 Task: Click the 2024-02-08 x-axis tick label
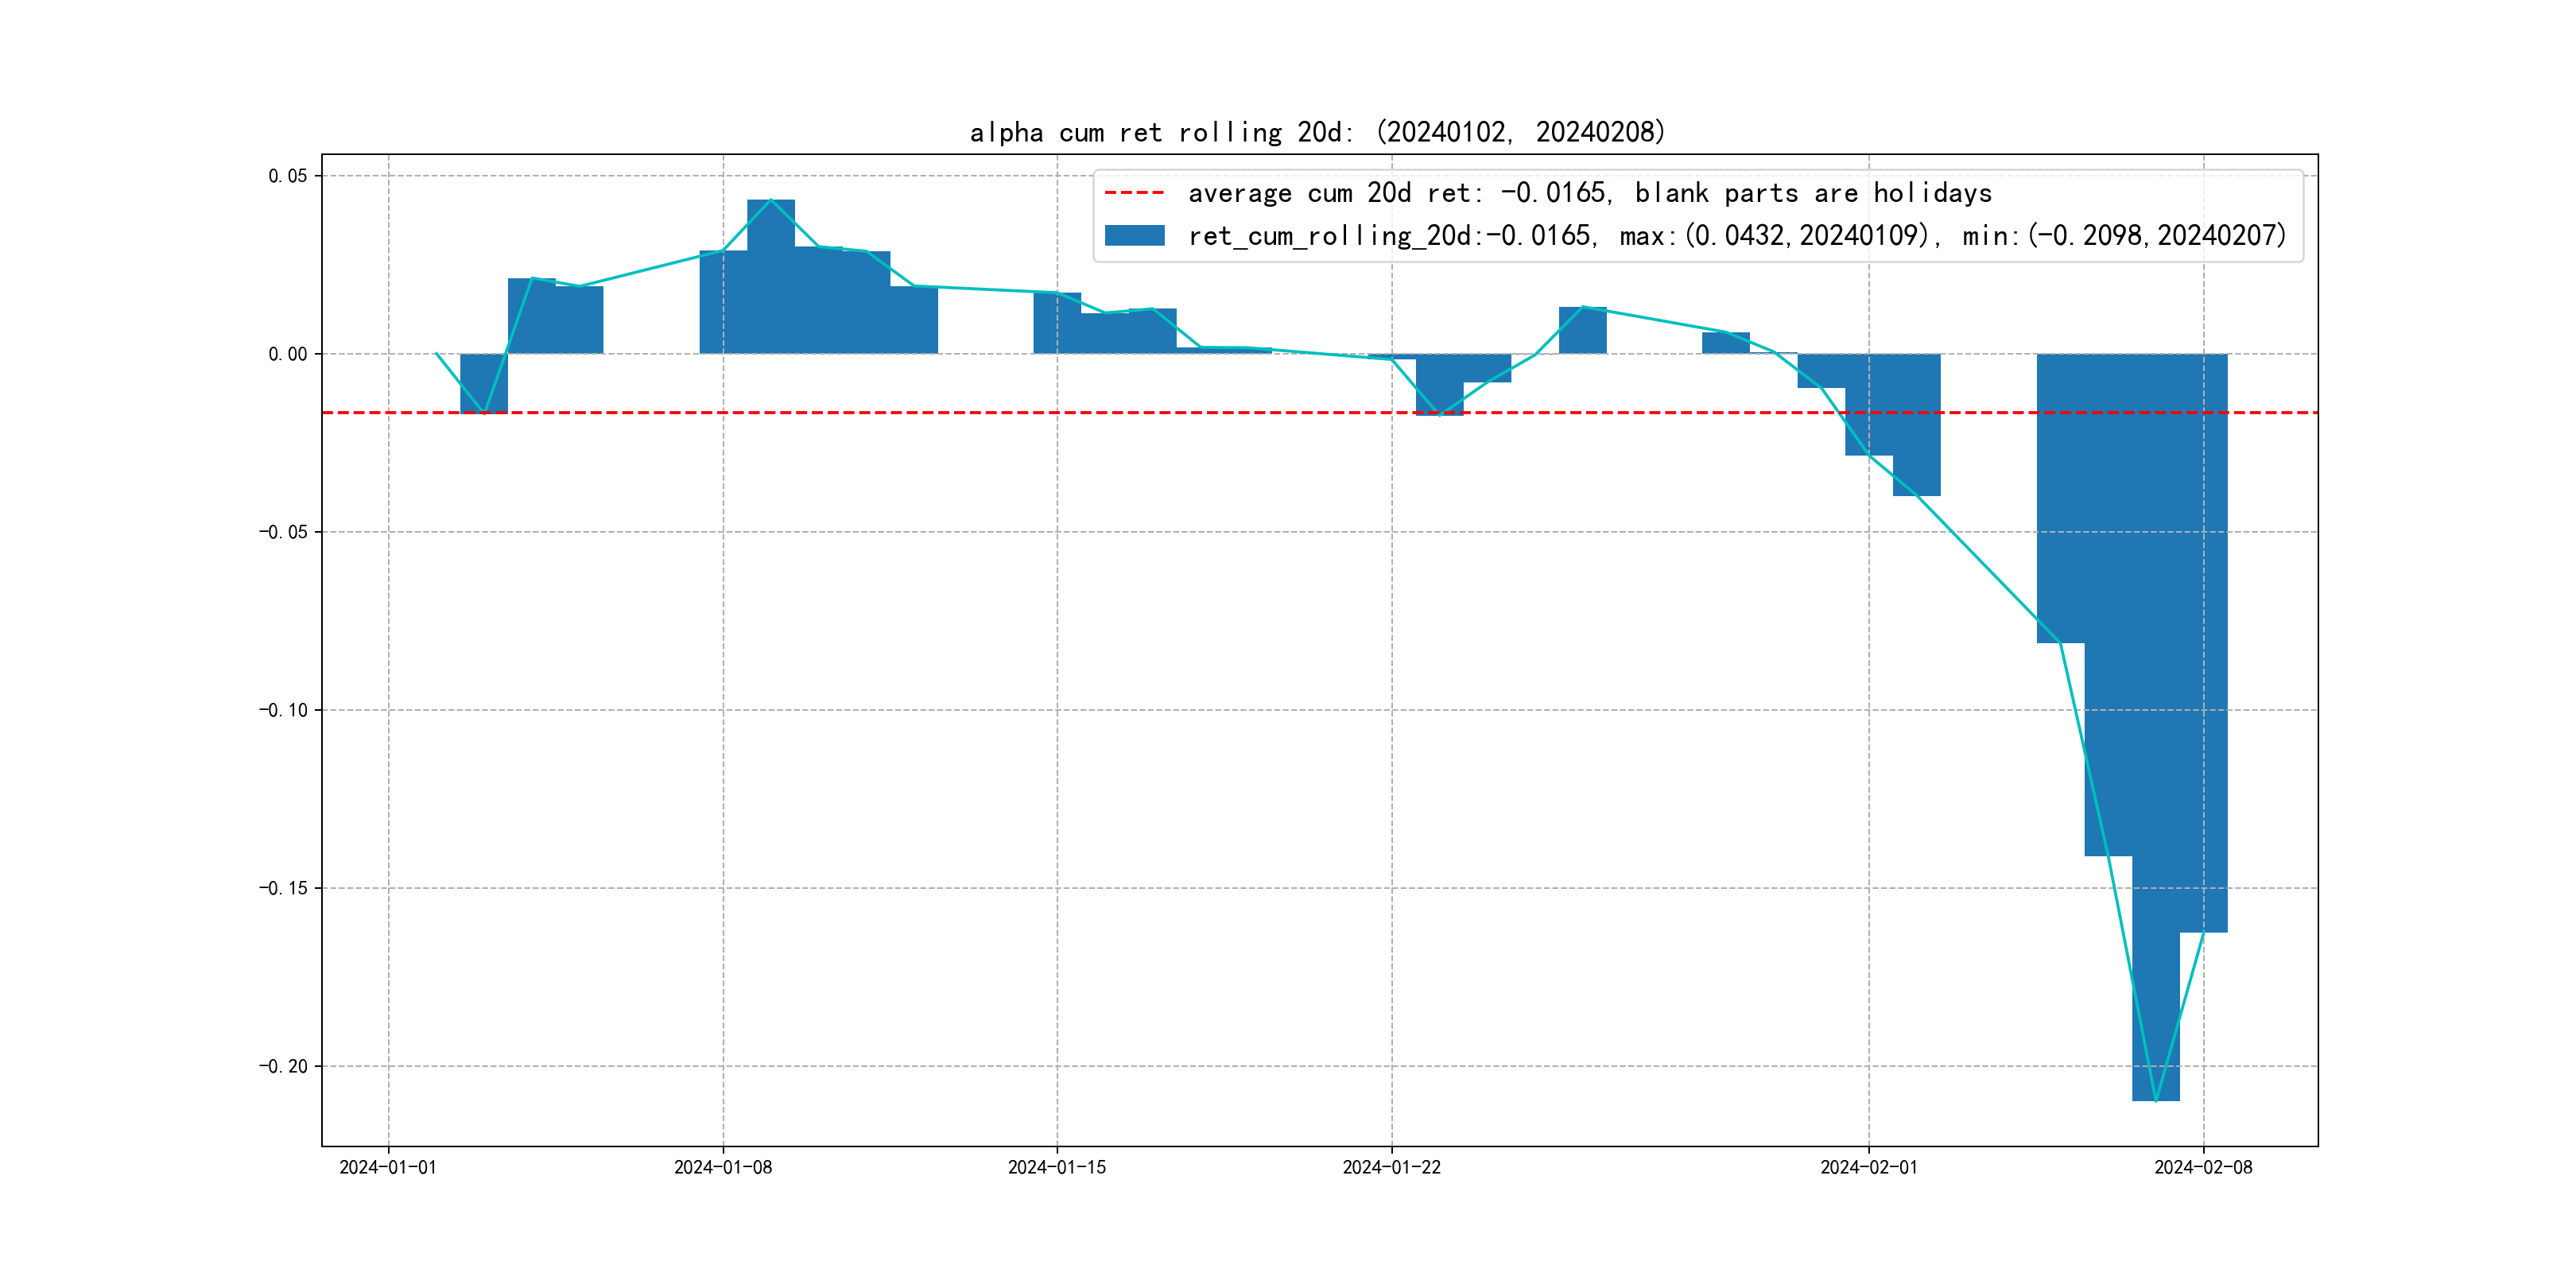point(2203,1167)
